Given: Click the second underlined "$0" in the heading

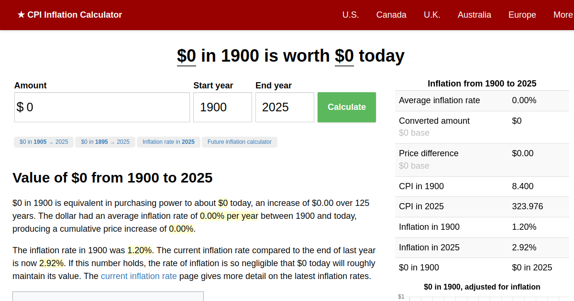Looking at the screenshot, I should pos(344,55).
